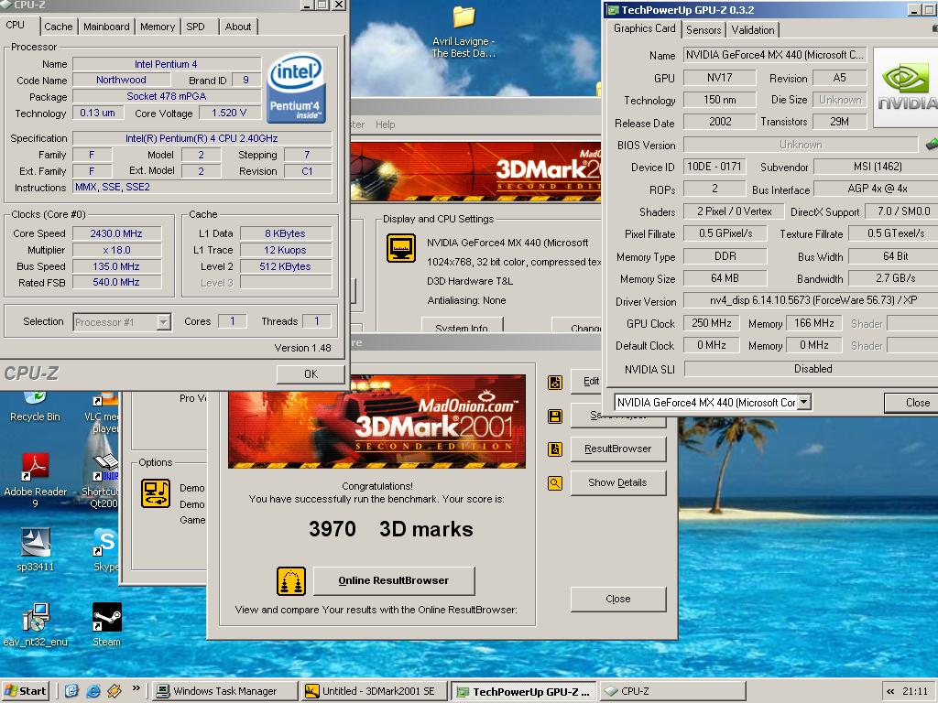Select the Graphics Card tab in GPU-Z
The height and width of the screenshot is (703, 938).
click(x=644, y=28)
